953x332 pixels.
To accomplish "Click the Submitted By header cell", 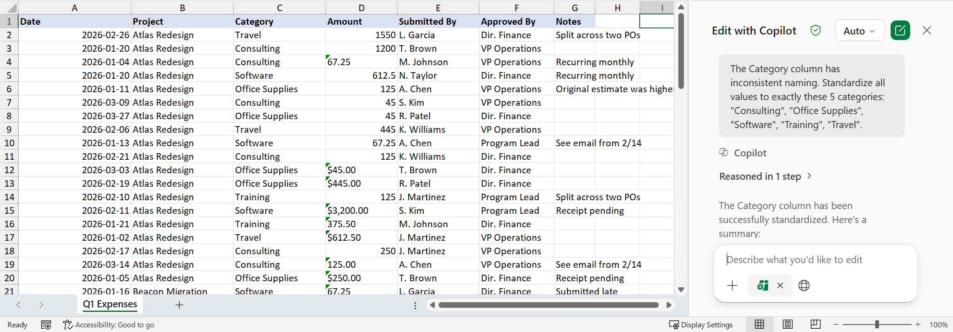I will click(438, 21).
